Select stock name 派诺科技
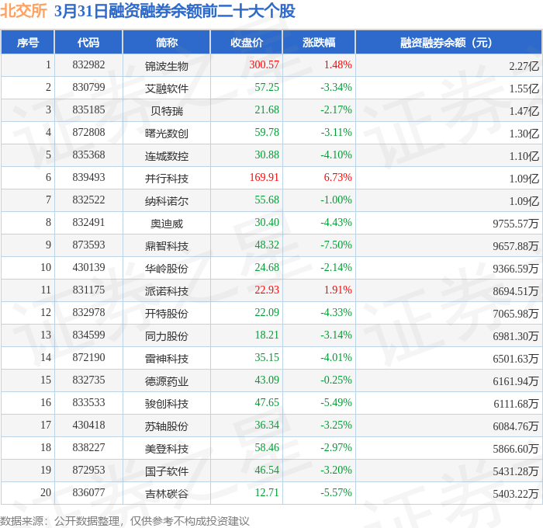The width and height of the screenshot is (543, 528). click(167, 291)
